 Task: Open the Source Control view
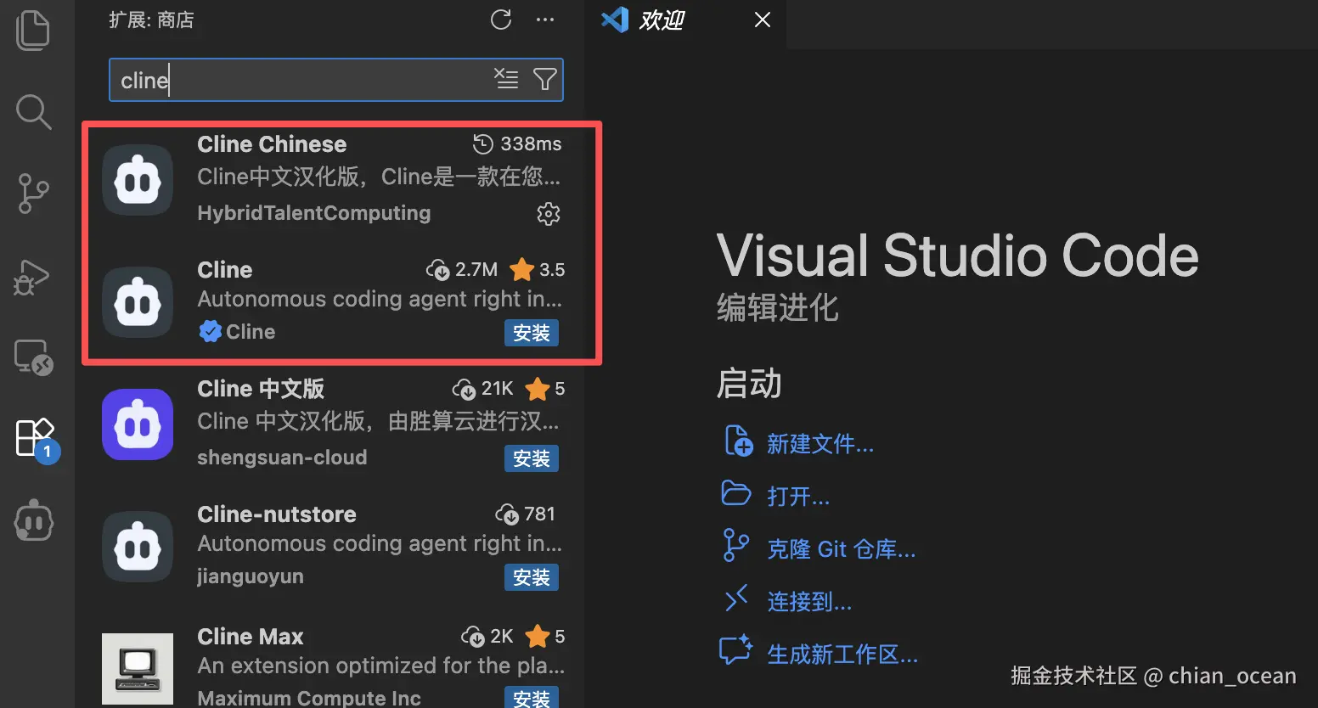33,194
